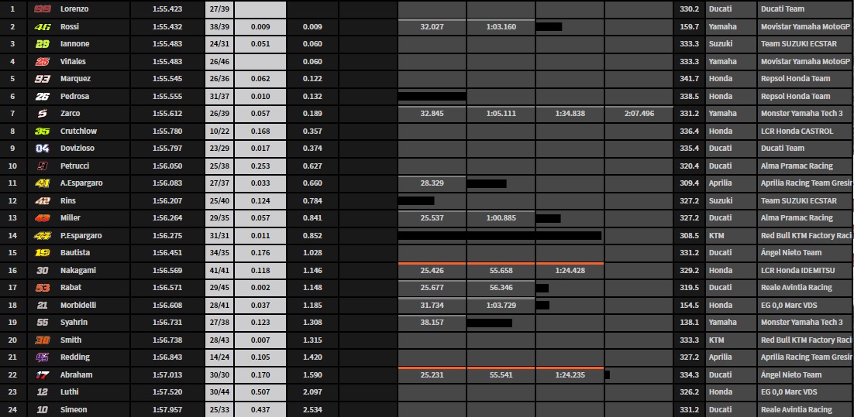Select Dovizioso's 04 number badge
854x417 pixels.
(43, 149)
